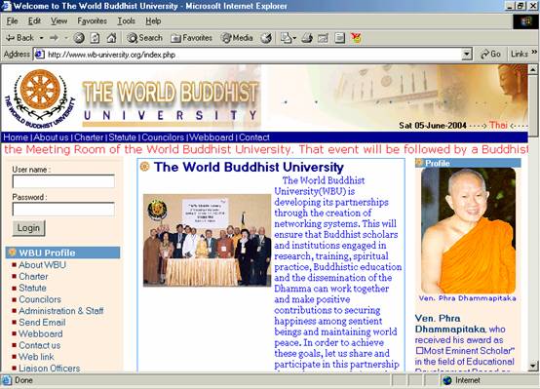Image resolution: width=540 pixels, height=389 pixels.
Task: Go to the Home page icon
Action: (x=111, y=38)
